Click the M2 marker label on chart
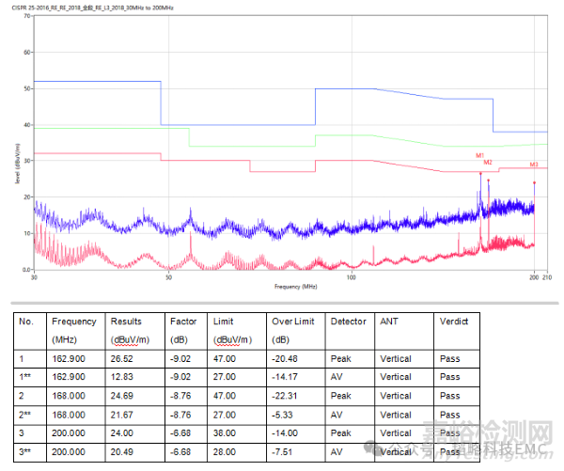The width and height of the screenshot is (564, 471). tap(488, 163)
